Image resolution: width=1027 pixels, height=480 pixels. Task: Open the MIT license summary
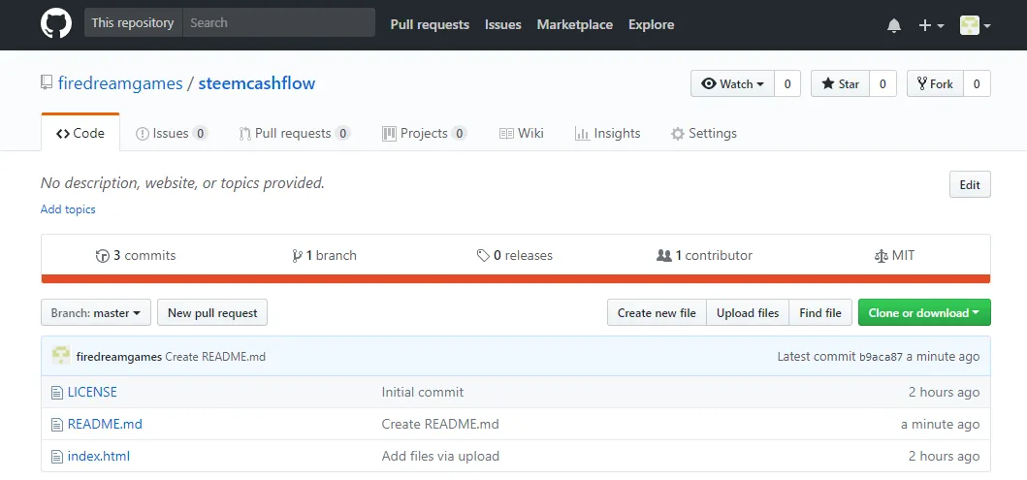894,255
